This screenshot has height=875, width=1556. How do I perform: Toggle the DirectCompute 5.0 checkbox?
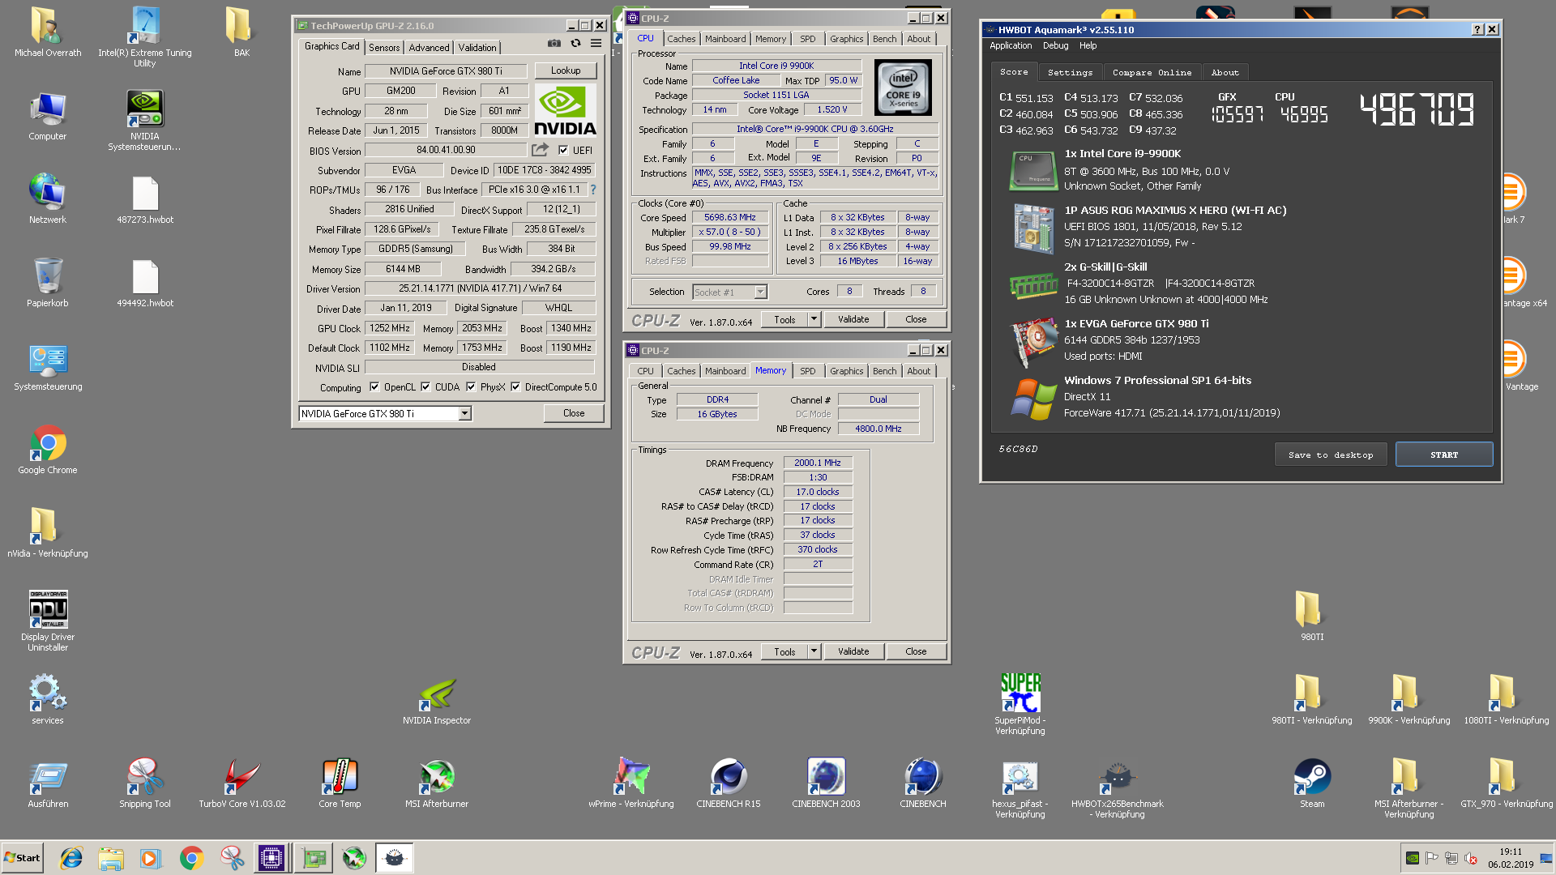click(x=515, y=387)
